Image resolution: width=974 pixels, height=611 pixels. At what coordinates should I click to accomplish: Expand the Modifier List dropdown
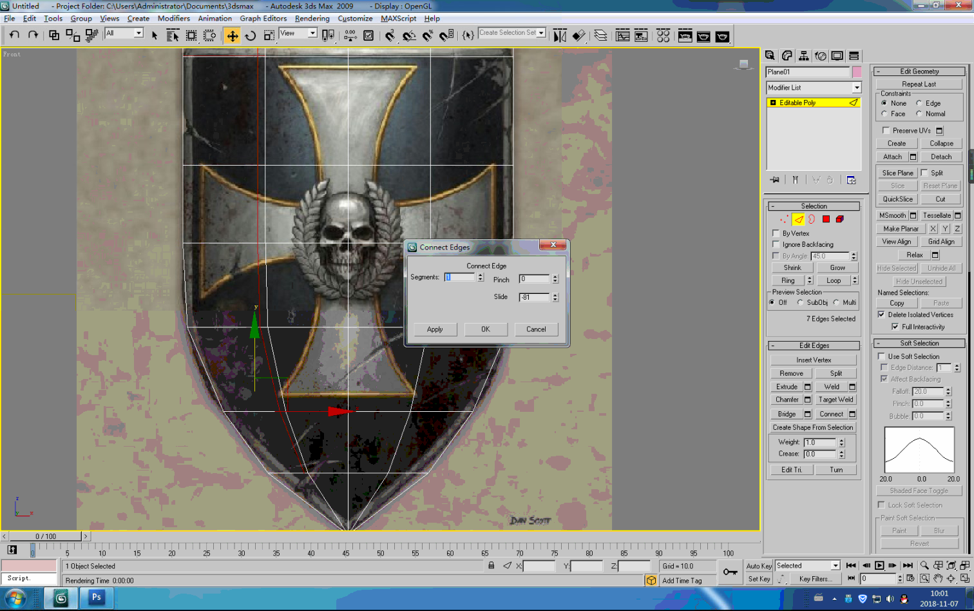coord(856,88)
